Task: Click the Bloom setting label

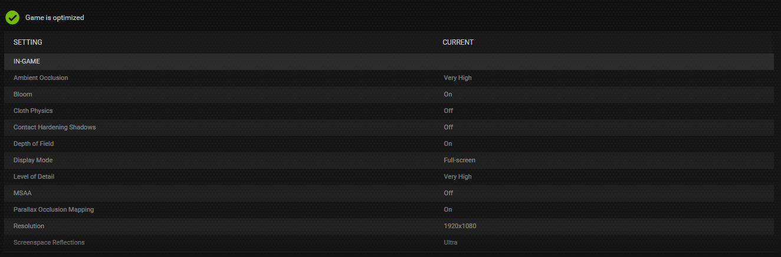Action: [x=23, y=94]
